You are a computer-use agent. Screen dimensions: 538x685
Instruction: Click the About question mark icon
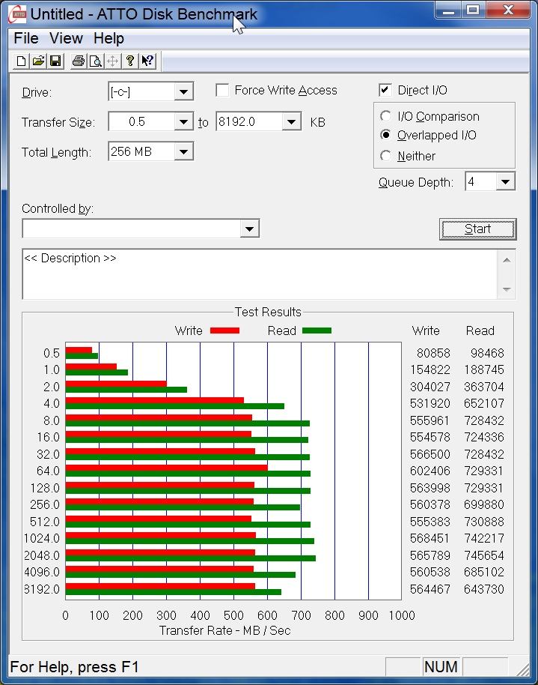click(129, 61)
